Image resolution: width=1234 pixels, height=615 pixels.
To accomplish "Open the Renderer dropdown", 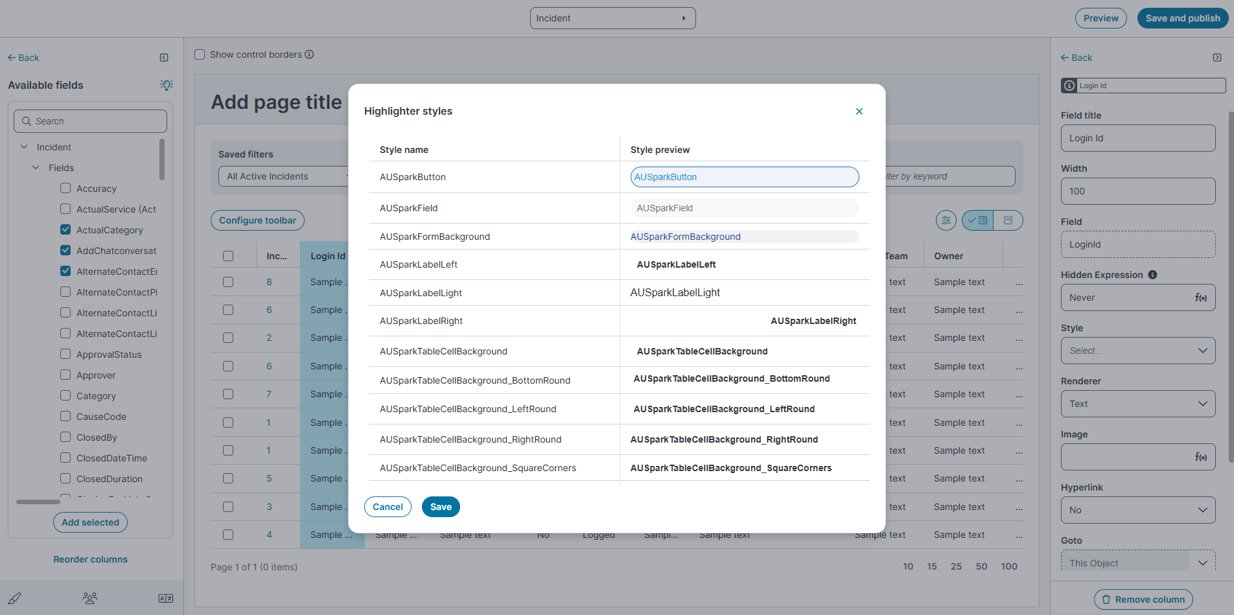I will [1138, 404].
